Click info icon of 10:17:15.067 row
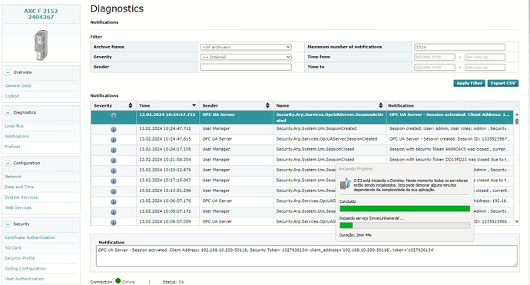 (114, 181)
